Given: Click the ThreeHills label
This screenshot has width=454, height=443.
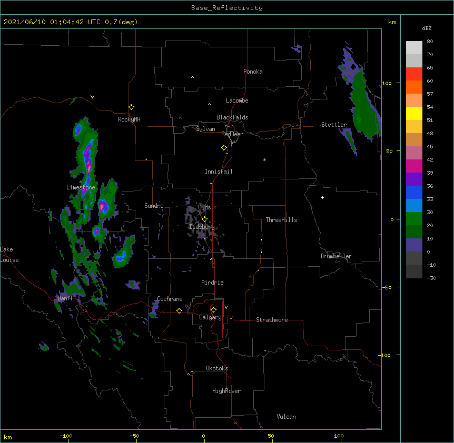Looking at the screenshot, I should point(281,220).
